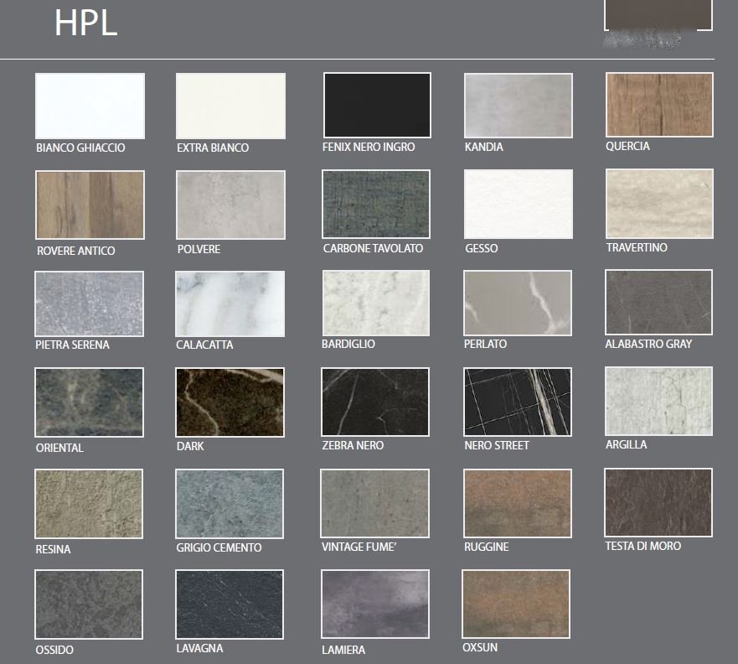Image resolution: width=738 pixels, height=664 pixels.
Task: Click the 'LAVAGNA' label
Action: tap(199, 648)
